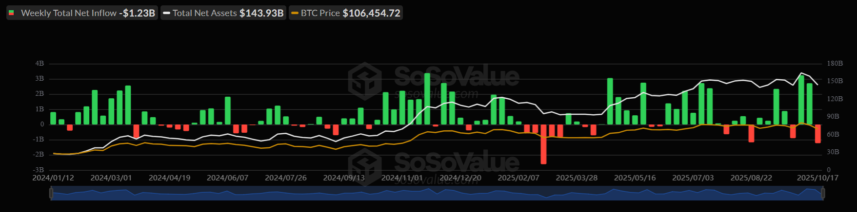Screen dimensions: 857x212
Task: Click the red-green Weekly Inflow legend icon
Action: click(x=11, y=13)
